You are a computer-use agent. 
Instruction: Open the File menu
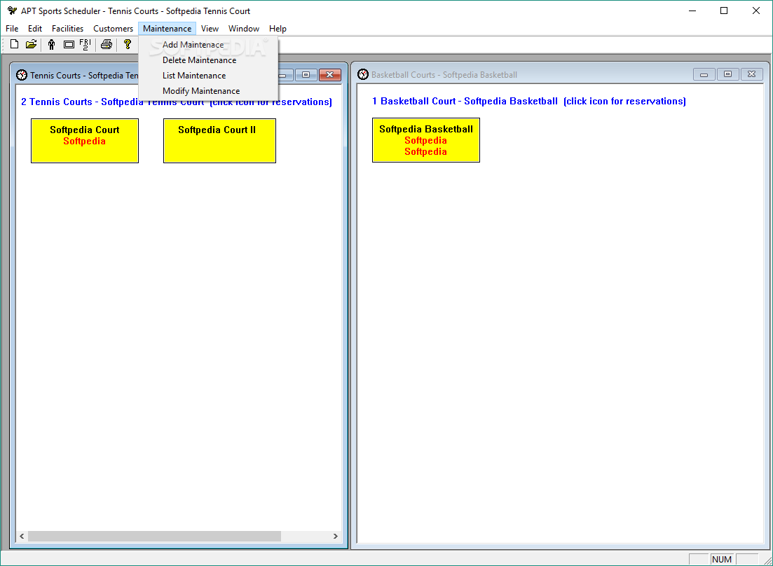pos(12,29)
